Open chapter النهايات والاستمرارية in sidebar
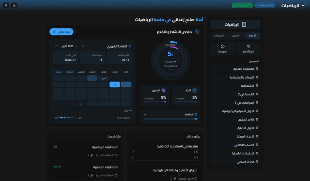 point(235,77)
